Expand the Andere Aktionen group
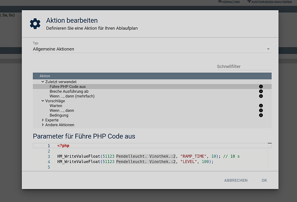 coord(43,125)
